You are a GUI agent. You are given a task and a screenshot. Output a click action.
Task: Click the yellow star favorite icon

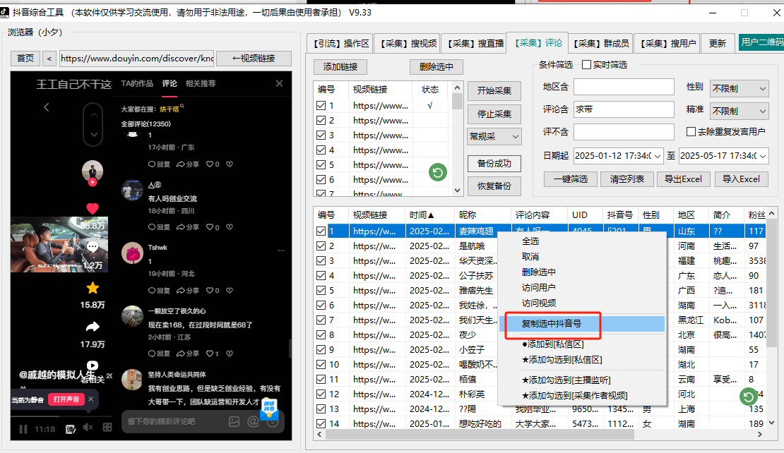[x=92, y=288]
